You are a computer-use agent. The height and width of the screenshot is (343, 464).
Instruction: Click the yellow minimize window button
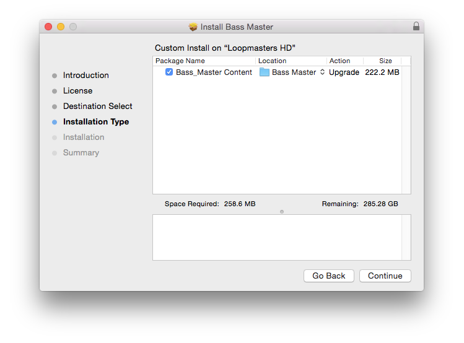[x=61, y=27]
